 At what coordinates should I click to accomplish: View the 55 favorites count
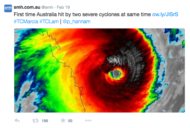coord(70,121)
